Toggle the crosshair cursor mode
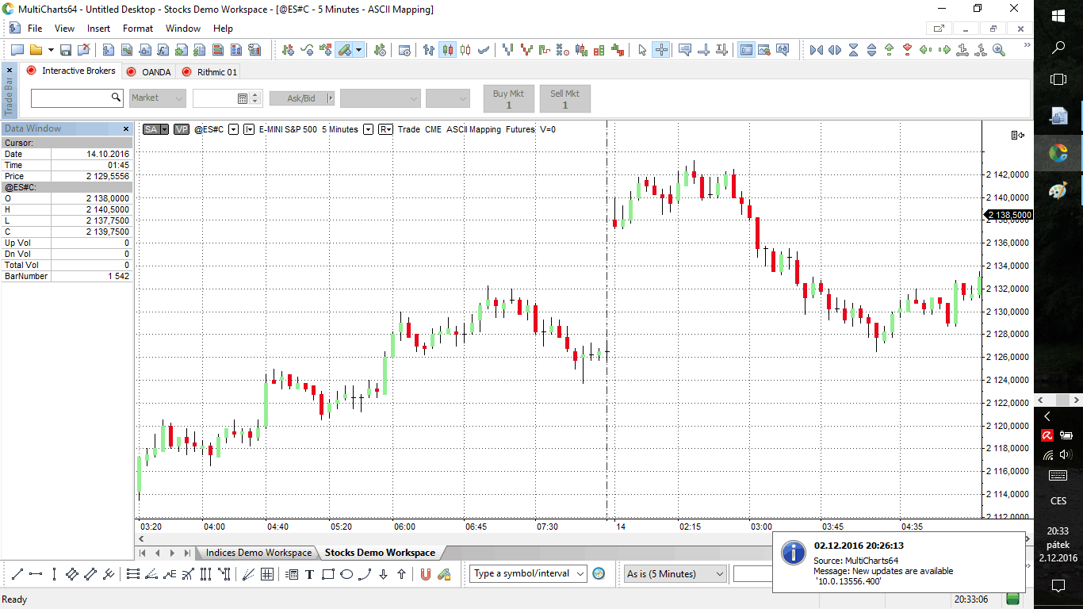Image resolution: width=1083 pixels, height=609 pixels. [x=661, y=50]
